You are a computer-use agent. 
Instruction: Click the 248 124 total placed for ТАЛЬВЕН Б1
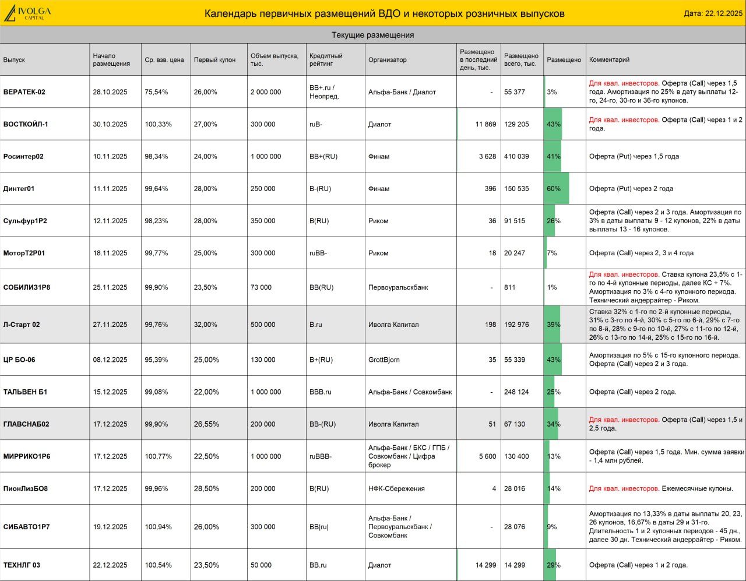pos(516,392)
